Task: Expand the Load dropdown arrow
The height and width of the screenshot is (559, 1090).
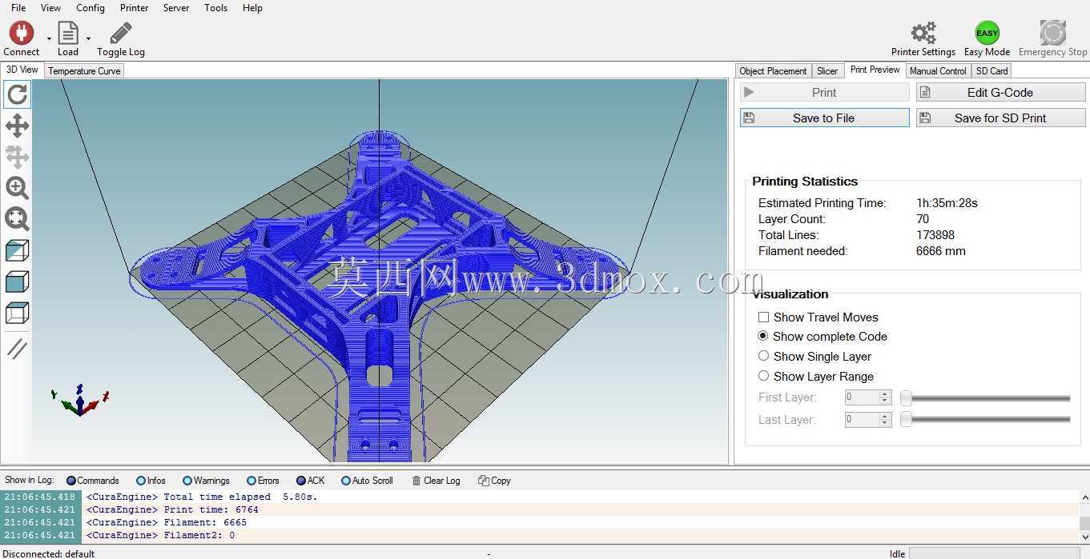Action: click(x=88, y=38)
